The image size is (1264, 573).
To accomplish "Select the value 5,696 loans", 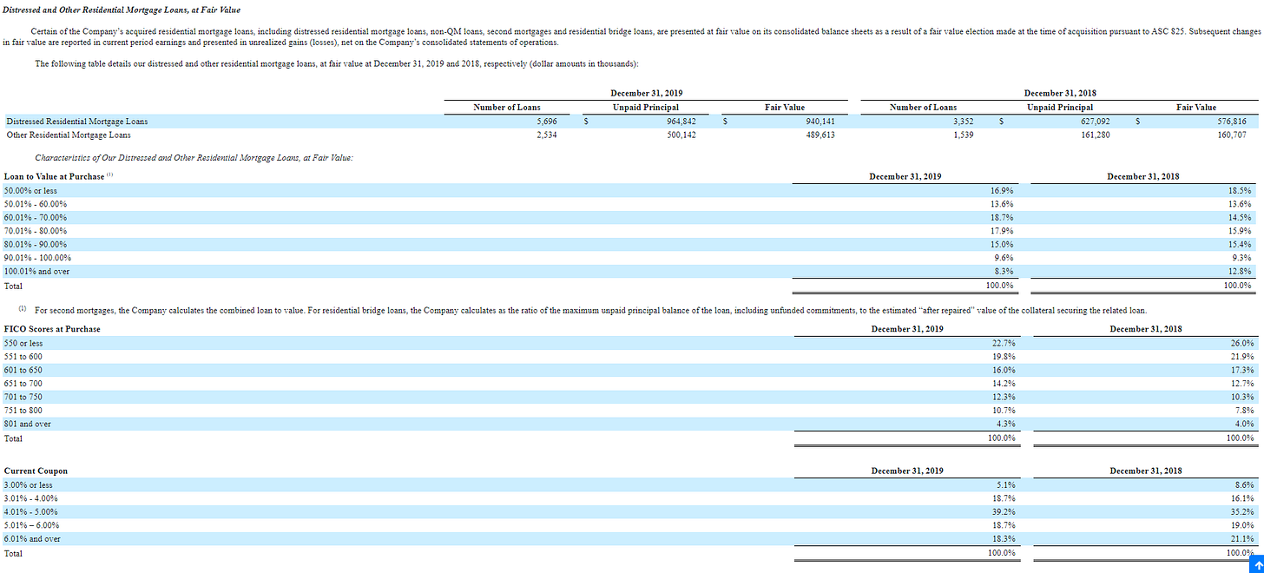I will click(x=547, y=122).
